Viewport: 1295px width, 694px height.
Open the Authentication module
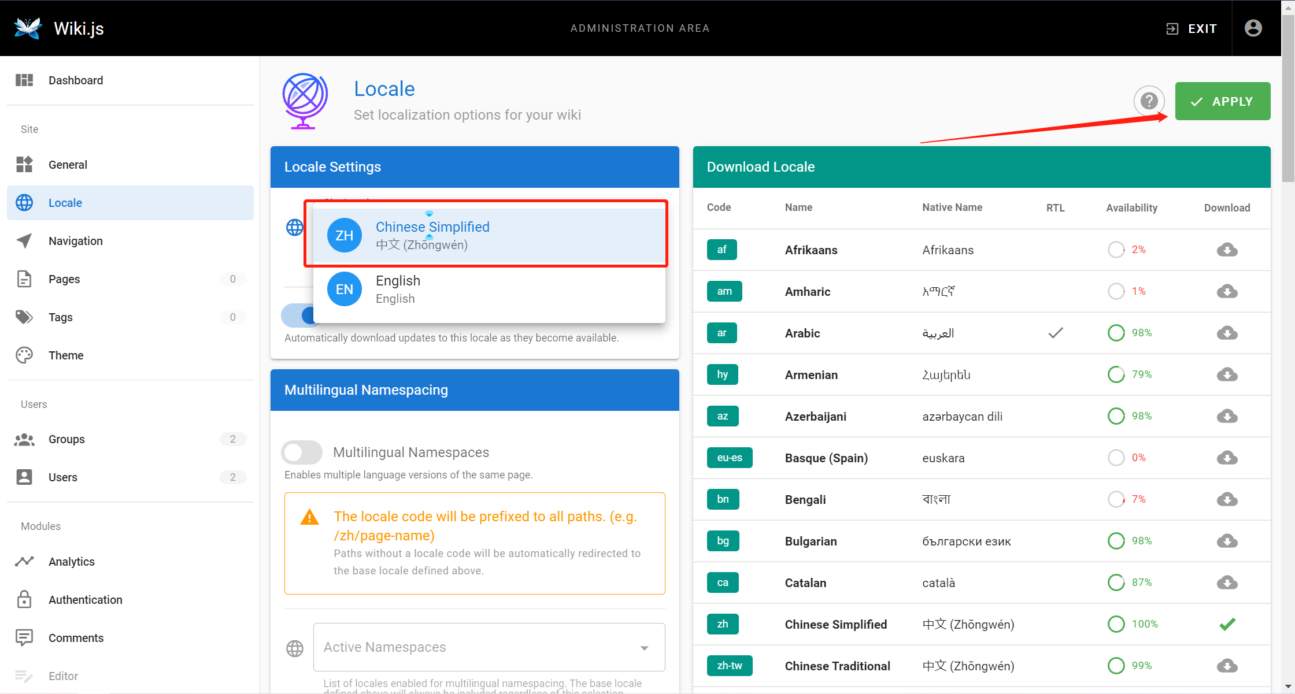point(85,599)
